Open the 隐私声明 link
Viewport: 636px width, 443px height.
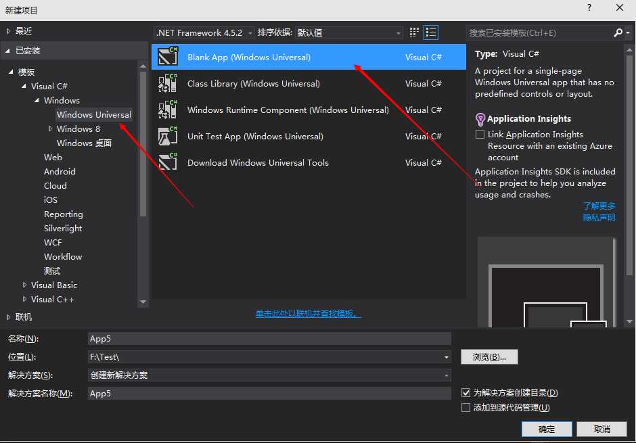(x=599, y=218)
